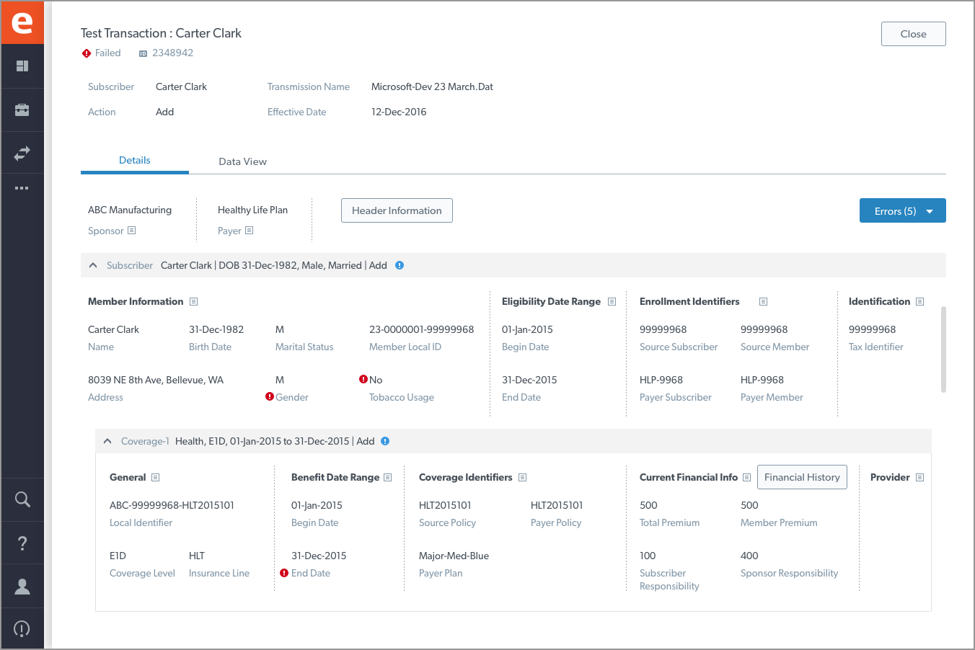Open the Errors (5) dropdown
Screen dimensions: 975x650
coord(902,211)
